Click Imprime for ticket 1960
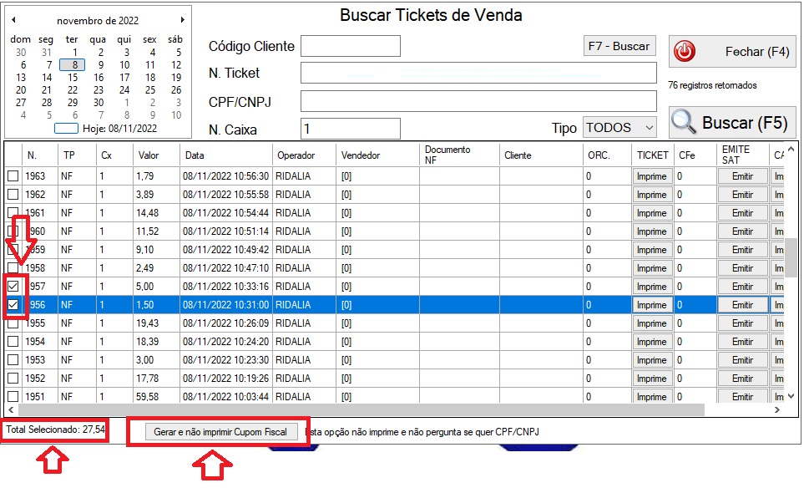Screen dimensions: 804x488 click(x=652, y=231)
